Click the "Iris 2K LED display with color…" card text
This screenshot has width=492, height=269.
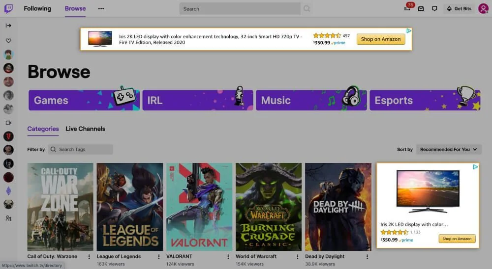414,224
